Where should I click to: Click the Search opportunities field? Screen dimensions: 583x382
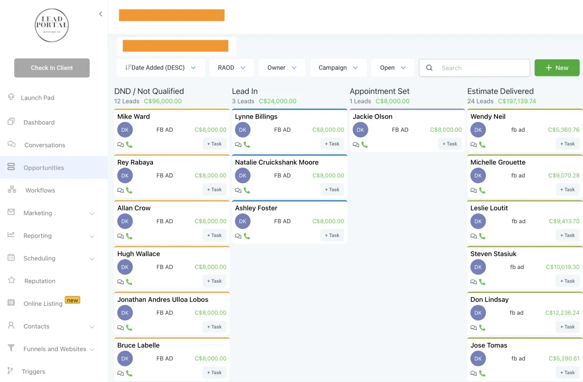point(475,68)
